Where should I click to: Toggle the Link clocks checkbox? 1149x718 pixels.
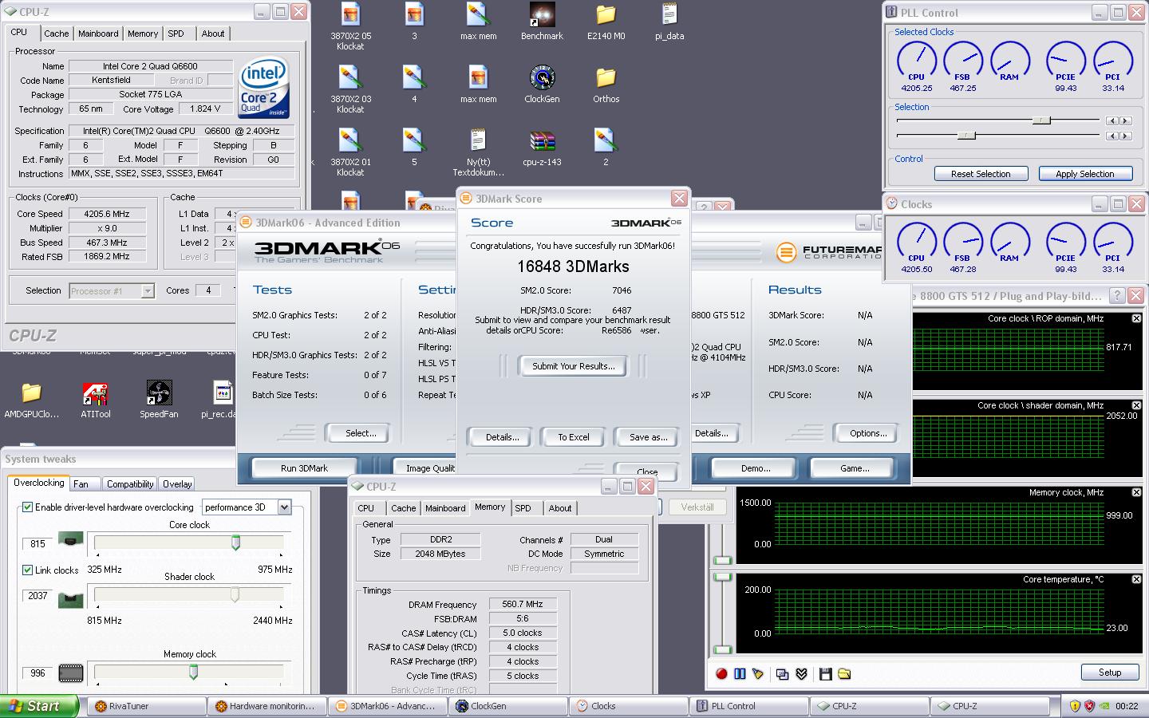28,570
